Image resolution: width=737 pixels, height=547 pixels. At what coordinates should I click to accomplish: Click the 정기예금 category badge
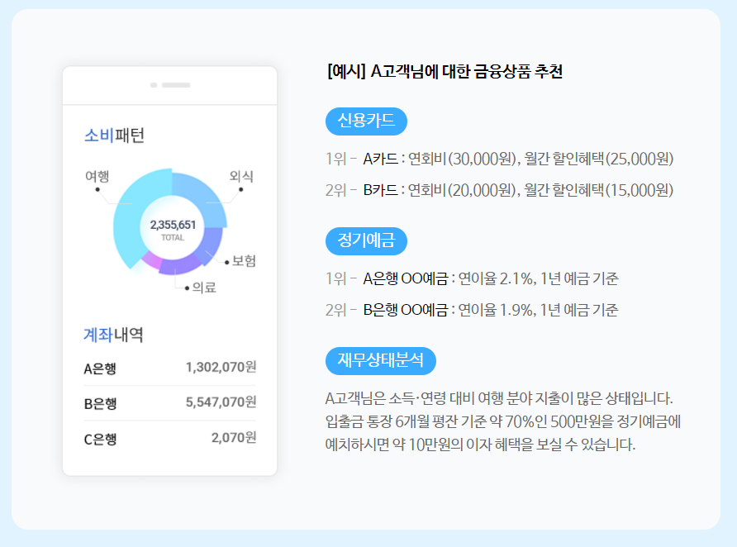366,241
